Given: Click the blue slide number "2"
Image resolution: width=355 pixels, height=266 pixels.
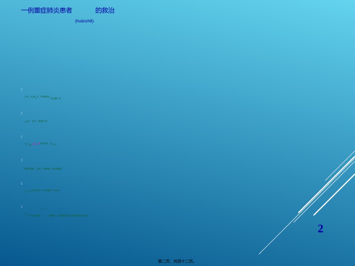Looking at the screenshot, I should [x=320, y=228].
